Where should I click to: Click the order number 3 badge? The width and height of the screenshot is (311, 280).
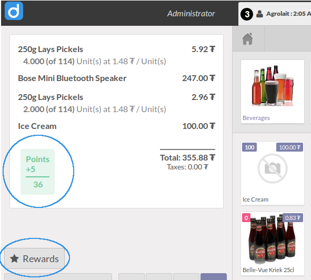click(x=247, y=14)
